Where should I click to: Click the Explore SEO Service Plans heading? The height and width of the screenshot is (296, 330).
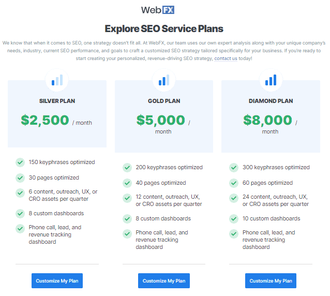[164, 29]
